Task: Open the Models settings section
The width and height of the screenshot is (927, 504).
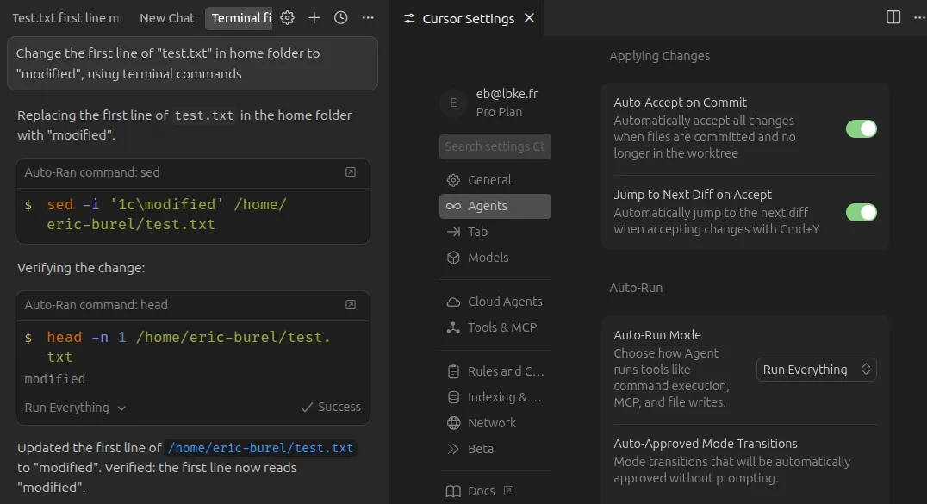Action: click(488, 258)
